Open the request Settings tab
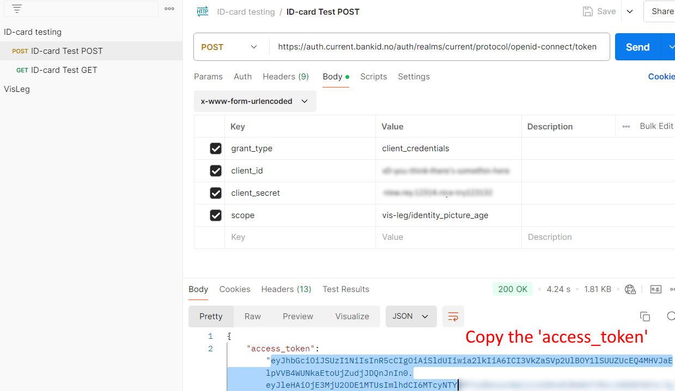This screenshot has width=675, height=391. point(413,77)
